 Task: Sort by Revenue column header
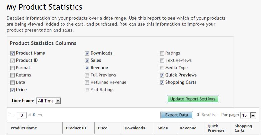(x=188, y=128)
